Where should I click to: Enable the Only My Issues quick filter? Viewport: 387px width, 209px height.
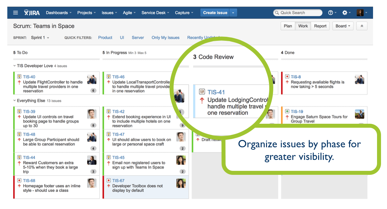click(x=165, y=37)
